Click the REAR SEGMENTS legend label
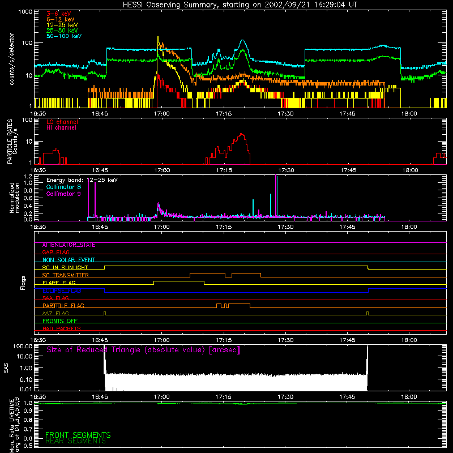This screenshot has width=453, height=453. click(x=76, y=441)
